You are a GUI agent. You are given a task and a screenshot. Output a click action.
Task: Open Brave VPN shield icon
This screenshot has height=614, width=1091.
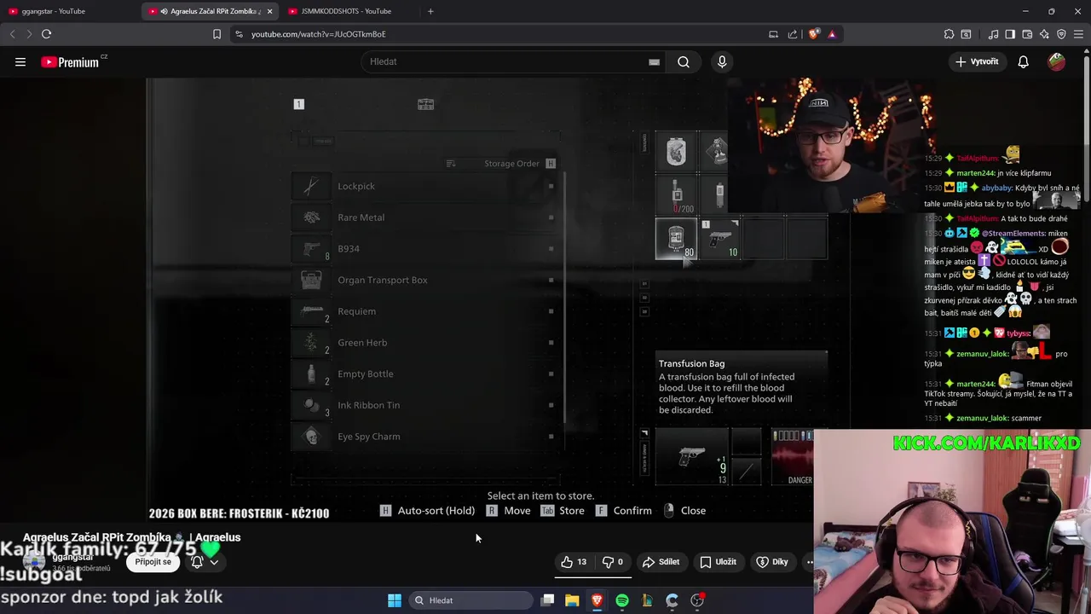[1061, 34]
